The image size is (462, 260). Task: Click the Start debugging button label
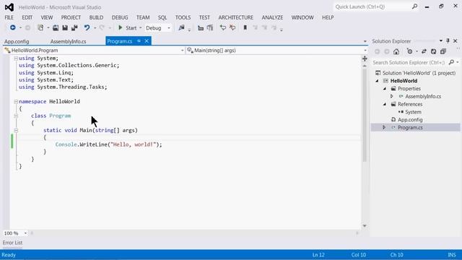[131, 28]
